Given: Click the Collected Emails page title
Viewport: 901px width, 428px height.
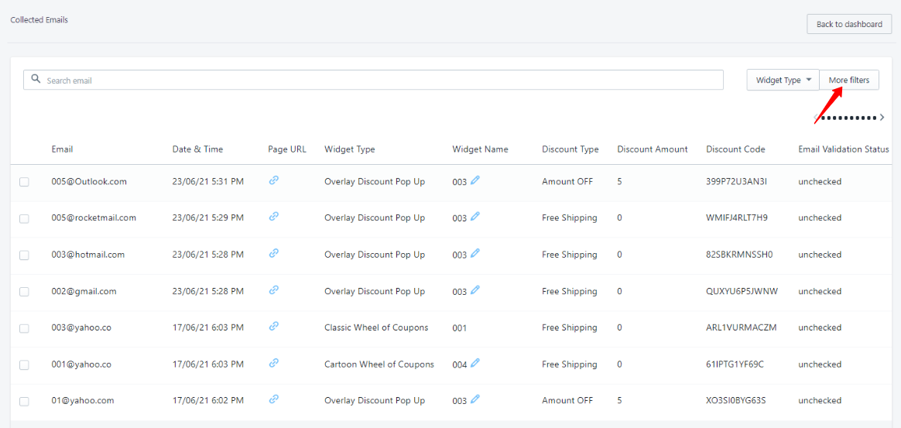Looking at the screenshot, I should (x=39, y=20).
